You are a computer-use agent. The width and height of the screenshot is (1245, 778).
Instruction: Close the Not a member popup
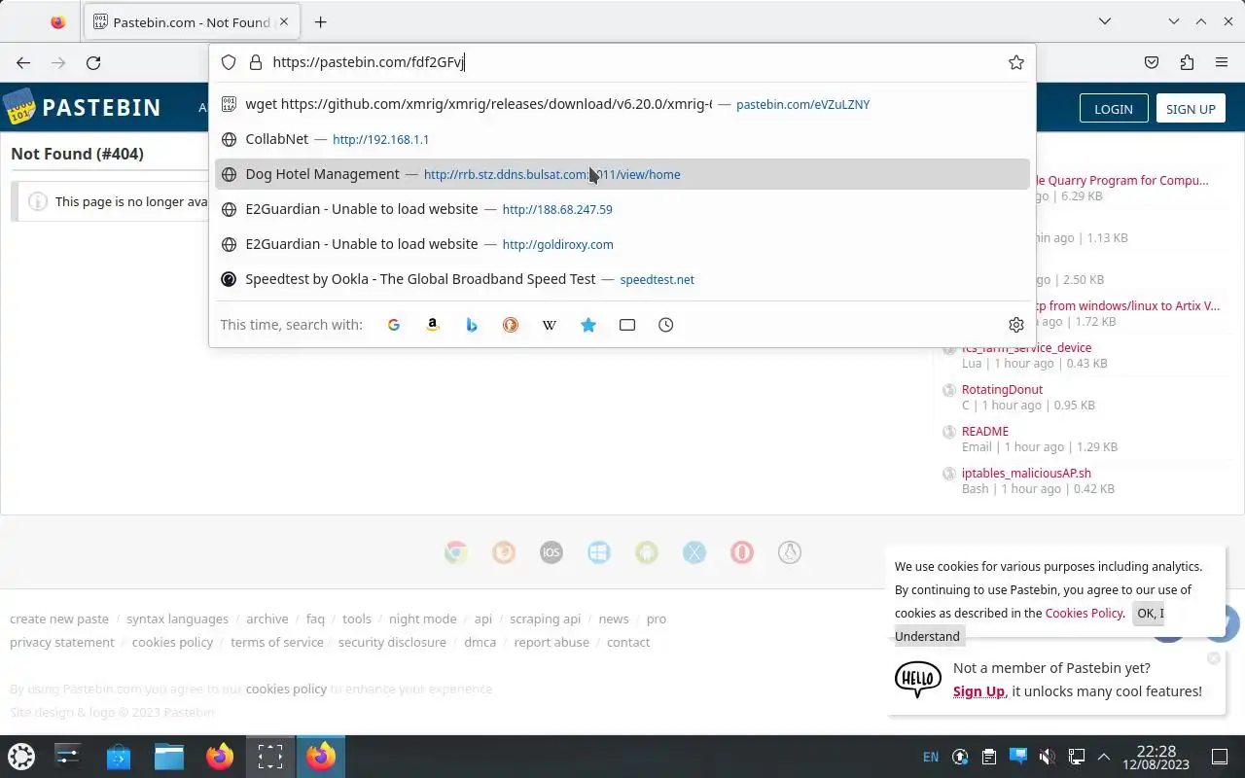point(1213,658)
